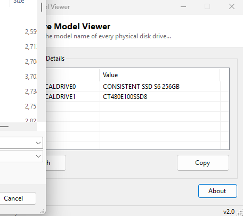Viewport: 243px width, 216px height.
Task: Grab the file dialog resize grip
Action: pyautogui.click(x=42, y=211)
